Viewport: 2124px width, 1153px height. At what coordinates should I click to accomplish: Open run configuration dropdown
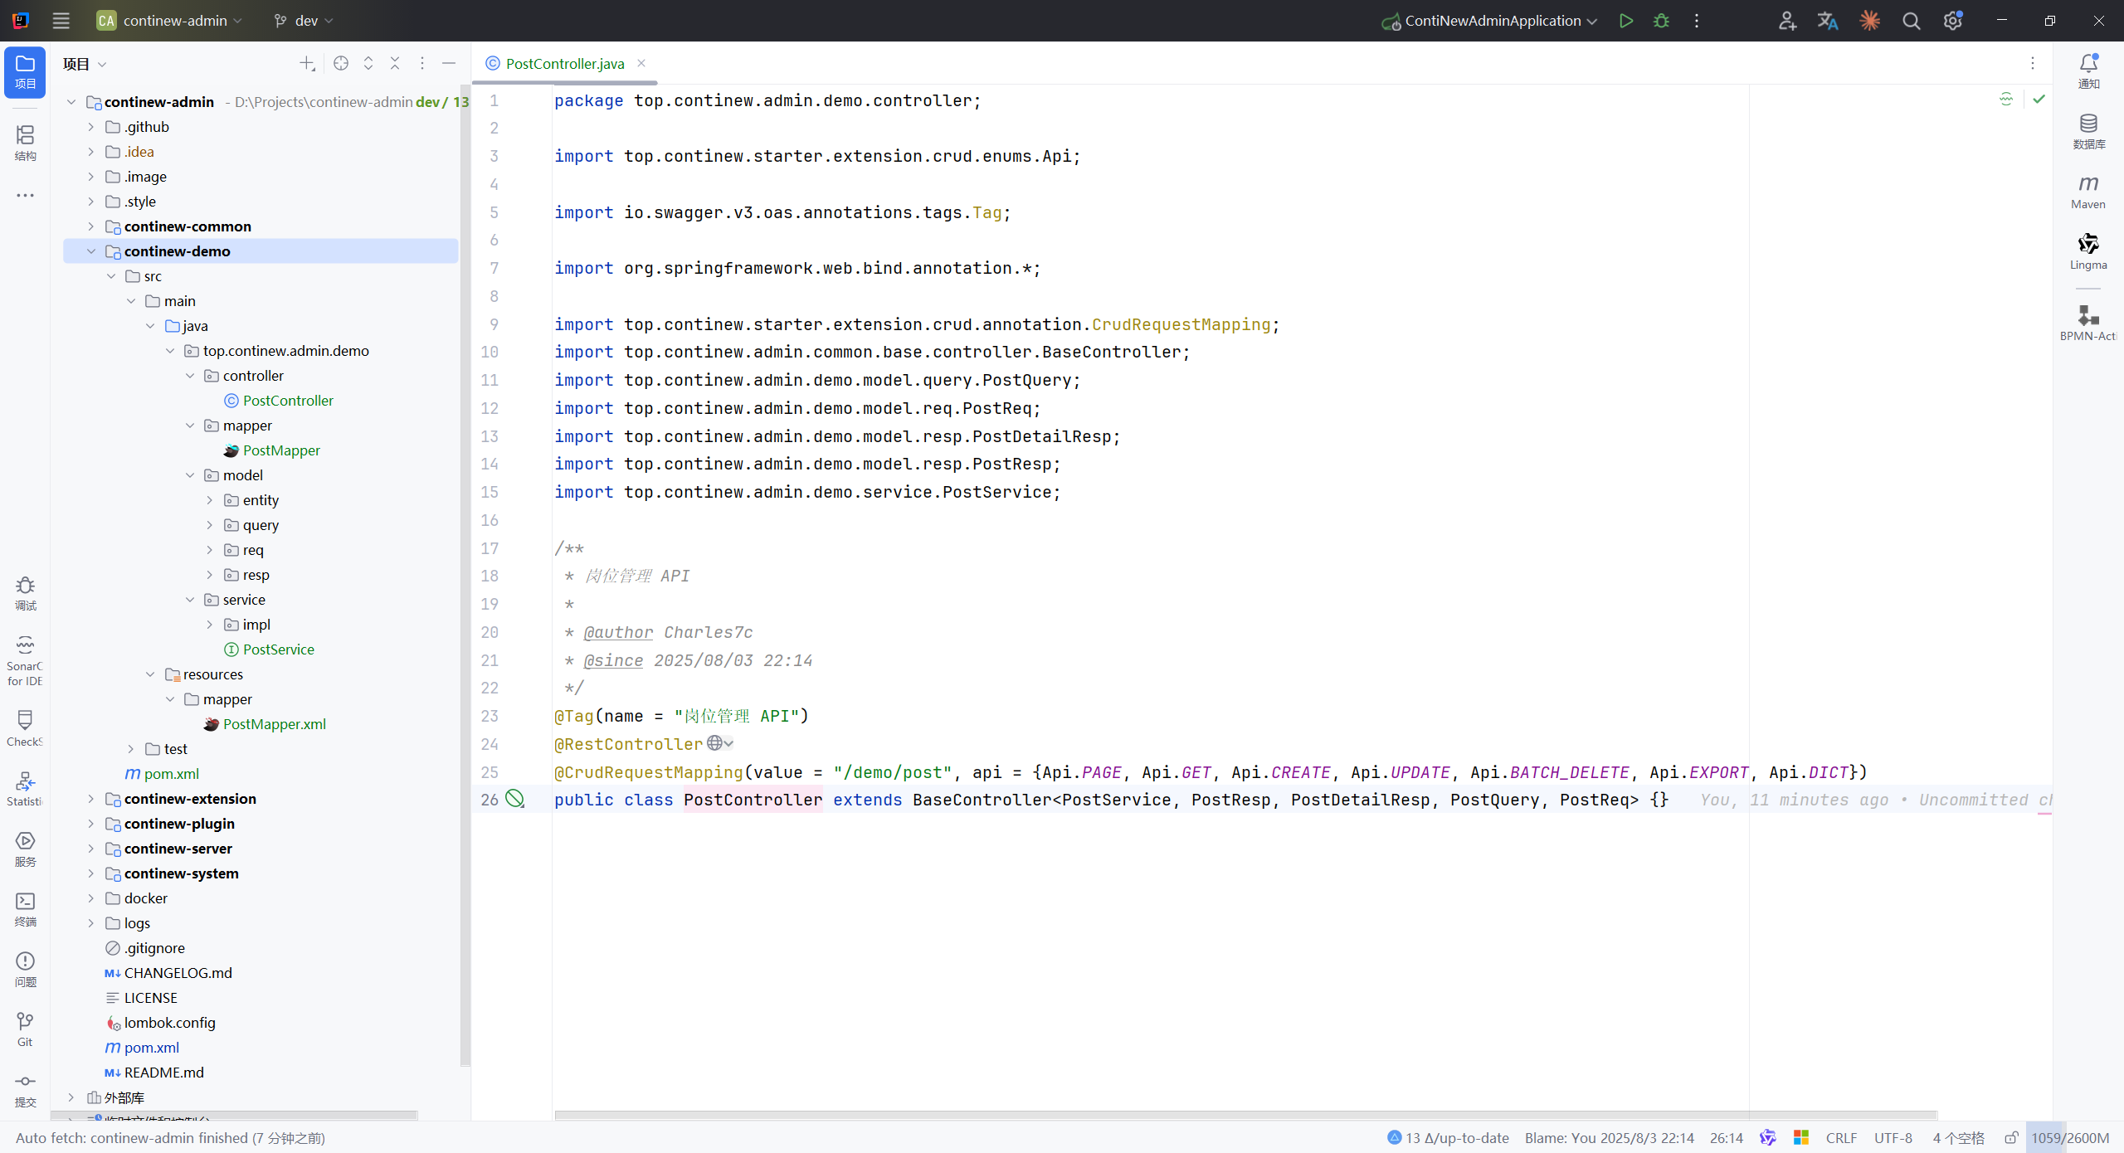1489,21
